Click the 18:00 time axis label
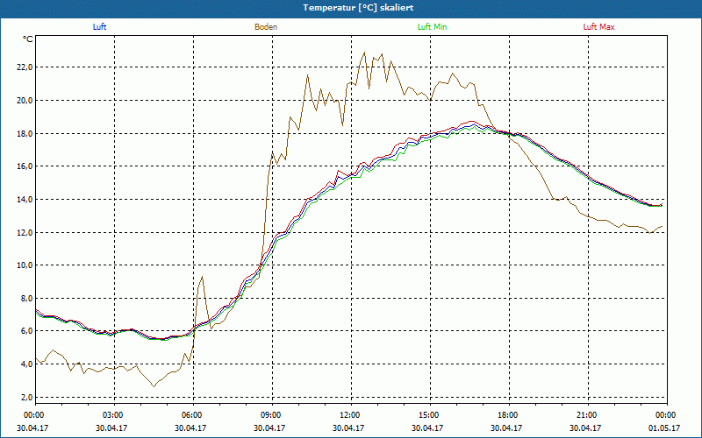The image size is (702, 438). 506,415
